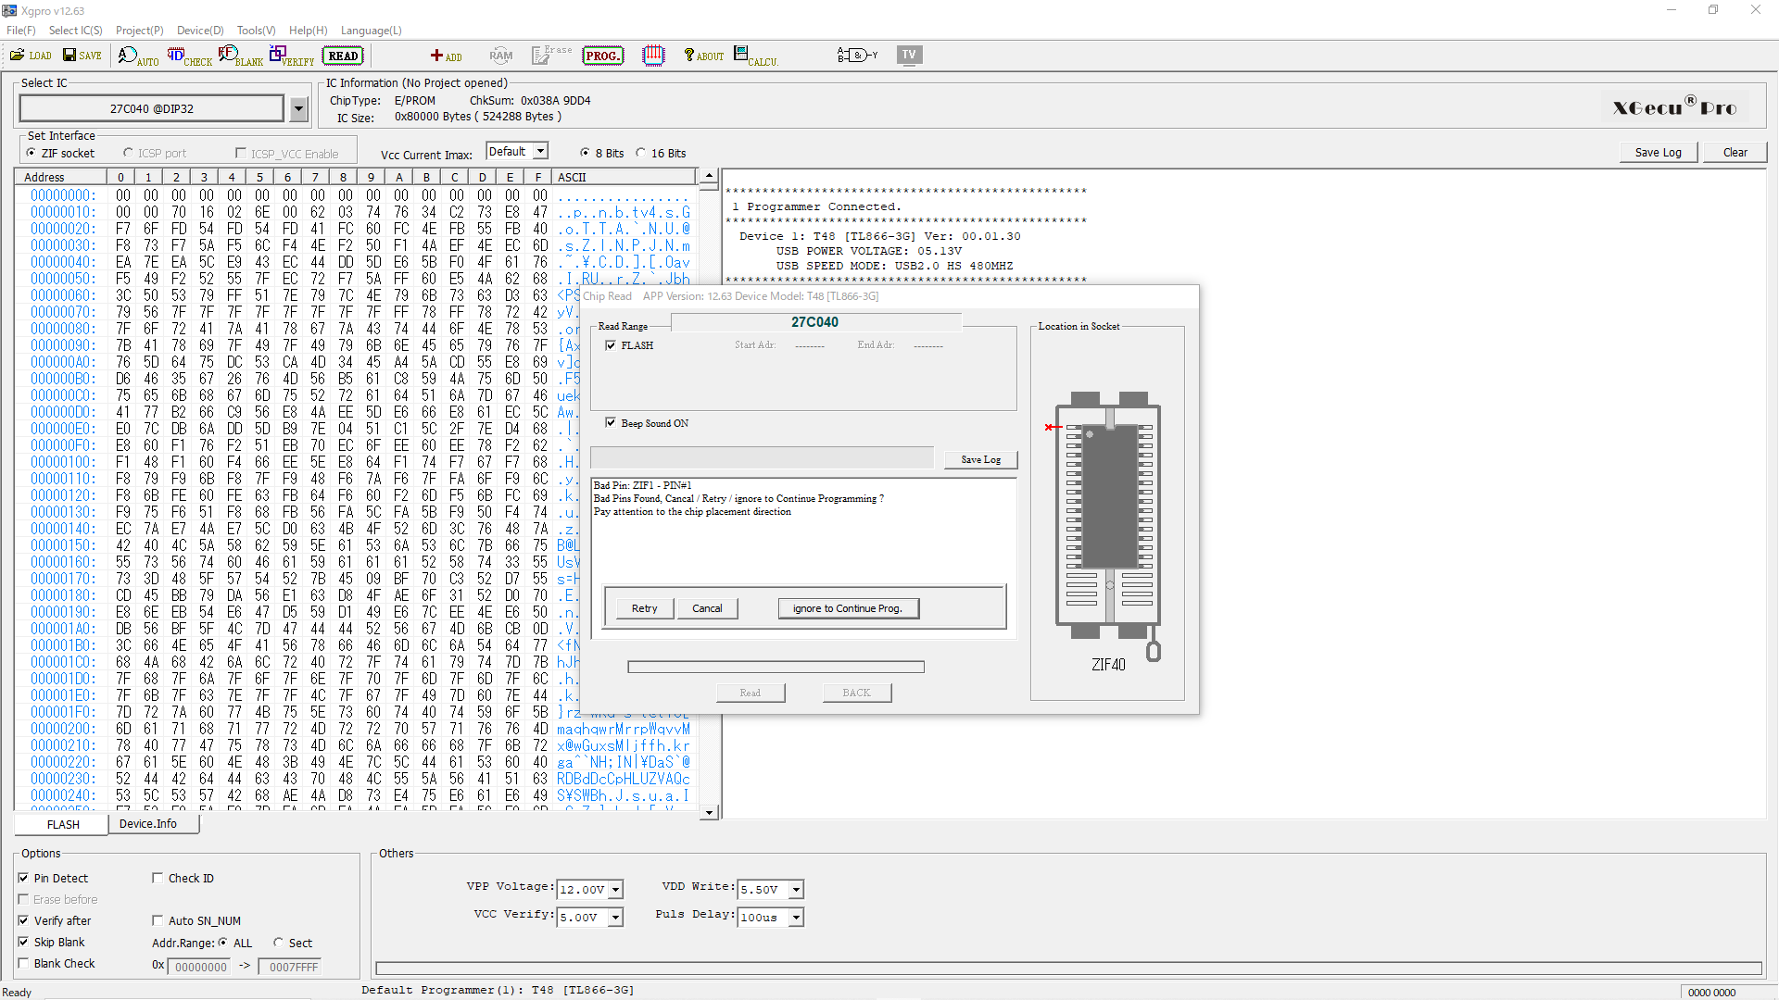Click the PROG. toolbar icon
This screenshot has height=1000, width=1779.
[x=602, y=56]
